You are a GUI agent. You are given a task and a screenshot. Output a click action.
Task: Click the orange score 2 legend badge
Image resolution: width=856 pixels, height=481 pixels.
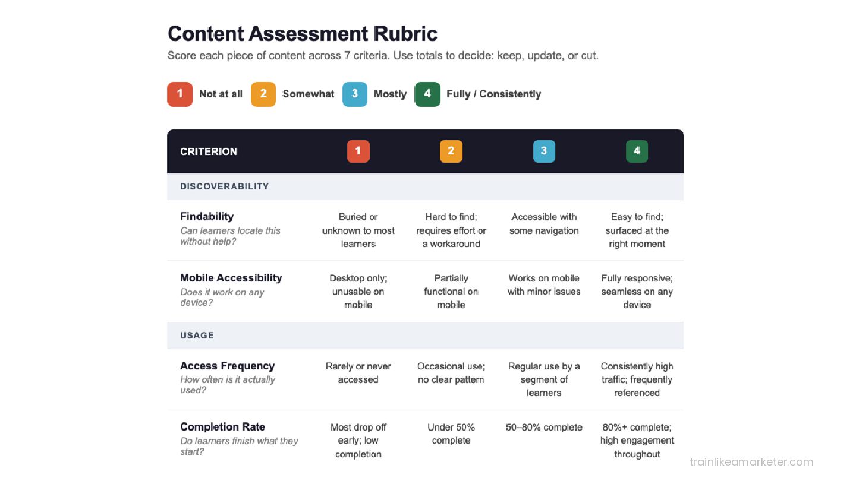pyautogui.click(x=263, y=94)
